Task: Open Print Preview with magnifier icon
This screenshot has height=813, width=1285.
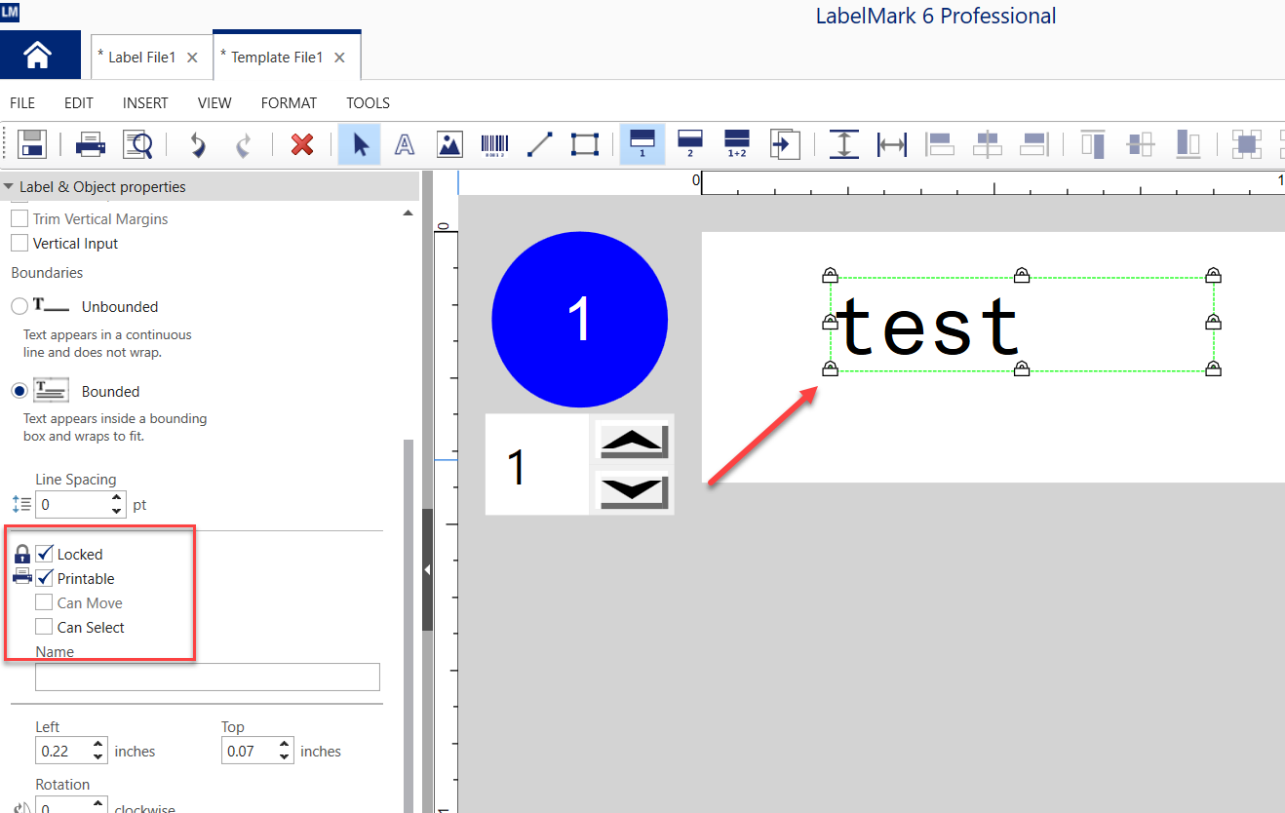Action: 137,144
